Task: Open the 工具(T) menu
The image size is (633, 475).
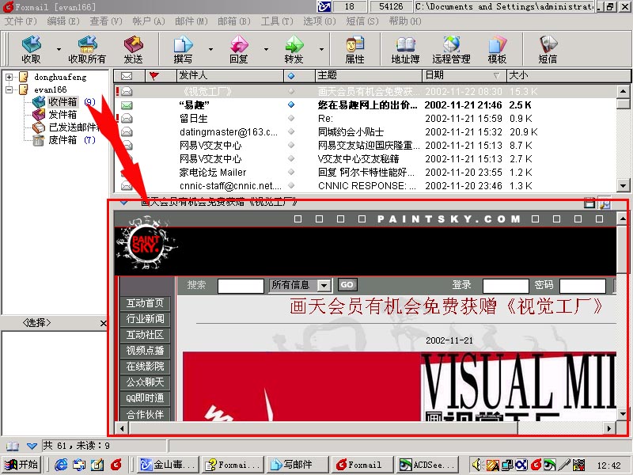Action: 276,21
